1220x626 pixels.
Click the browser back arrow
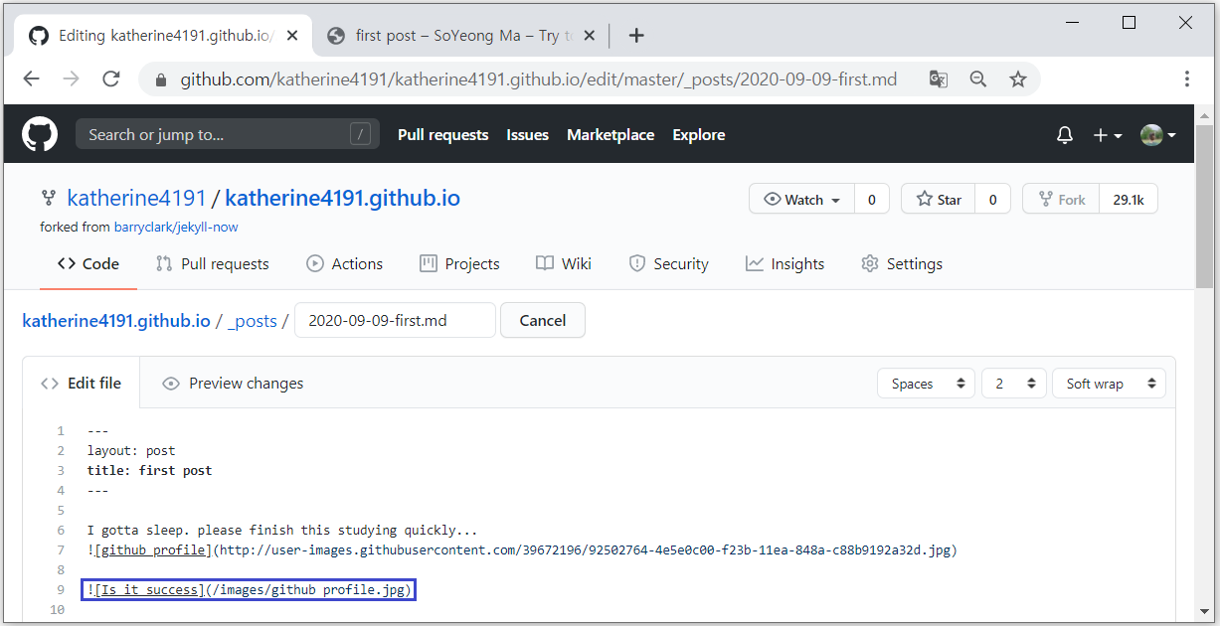tap(32, 78)
